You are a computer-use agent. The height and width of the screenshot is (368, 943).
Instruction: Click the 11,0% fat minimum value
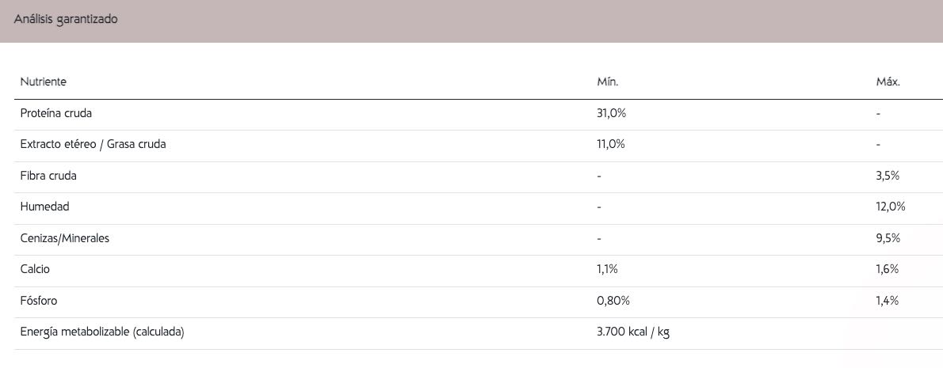coord(610,145)
